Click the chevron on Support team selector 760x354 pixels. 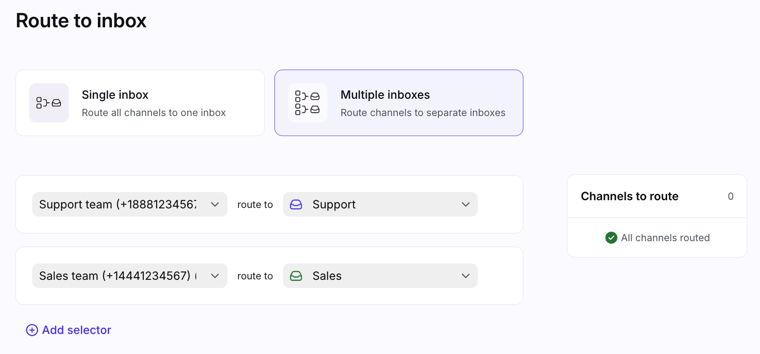[215, 205]
